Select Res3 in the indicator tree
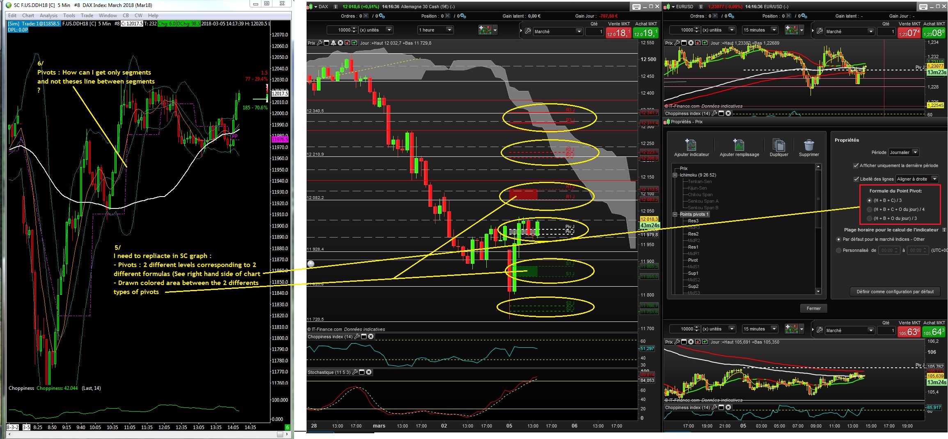The width and height of the screenshot is (948, 439). click(693, 221)
